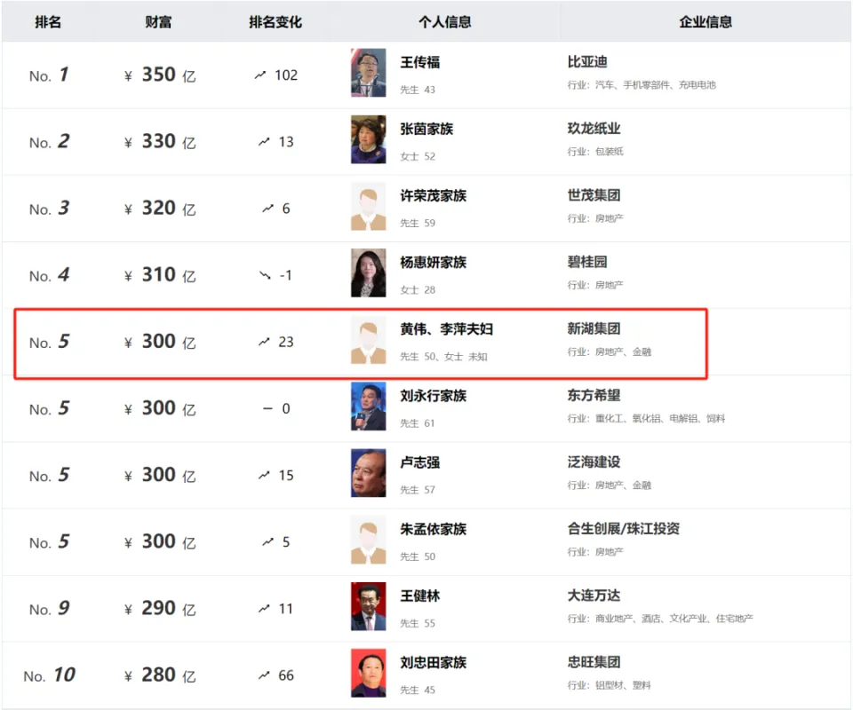Click the flat dash icon beside 0
Image resolution: width=853 pixels, height=710 pixels.
[267, 409]
